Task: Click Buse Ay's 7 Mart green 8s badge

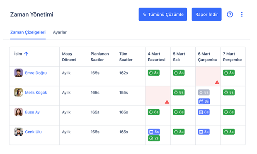Action: click(229, 112)
